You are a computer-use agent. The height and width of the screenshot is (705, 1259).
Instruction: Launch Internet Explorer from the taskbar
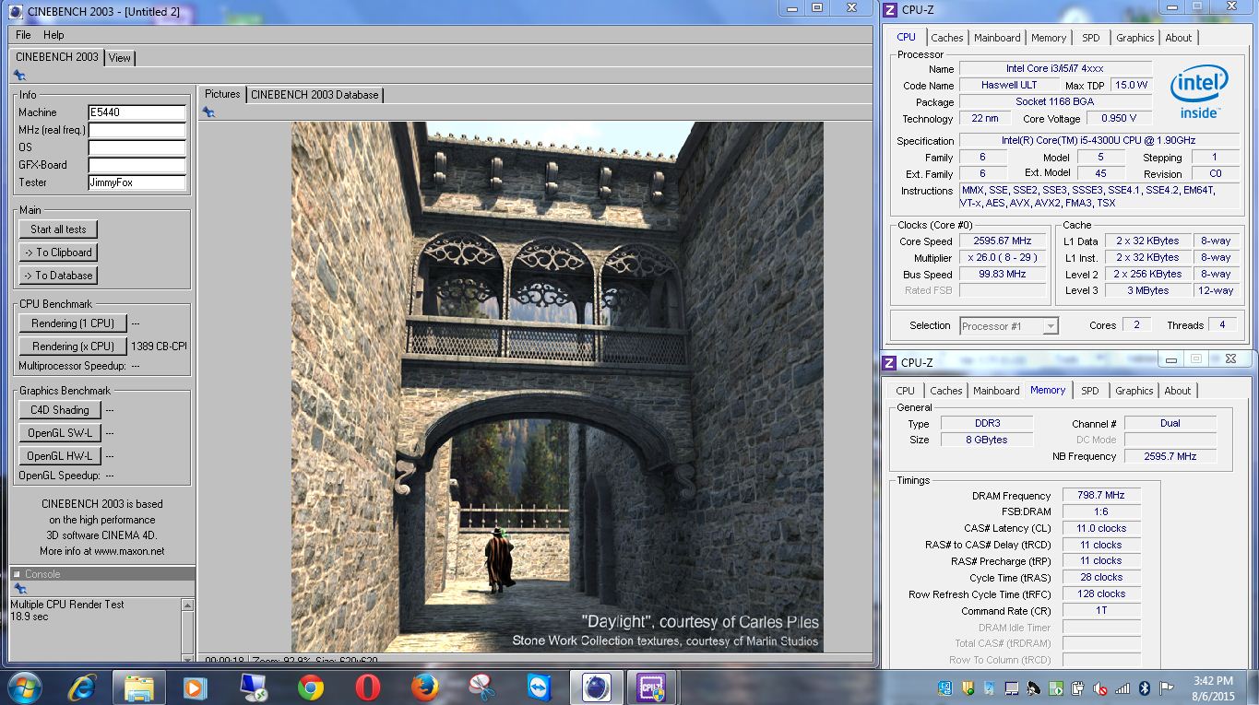pos(82,687)
